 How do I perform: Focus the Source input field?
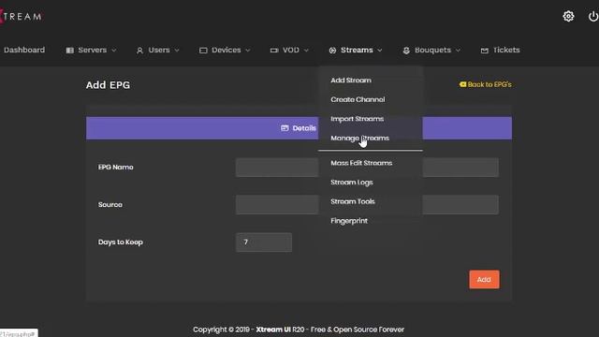[x=367, y=205]
